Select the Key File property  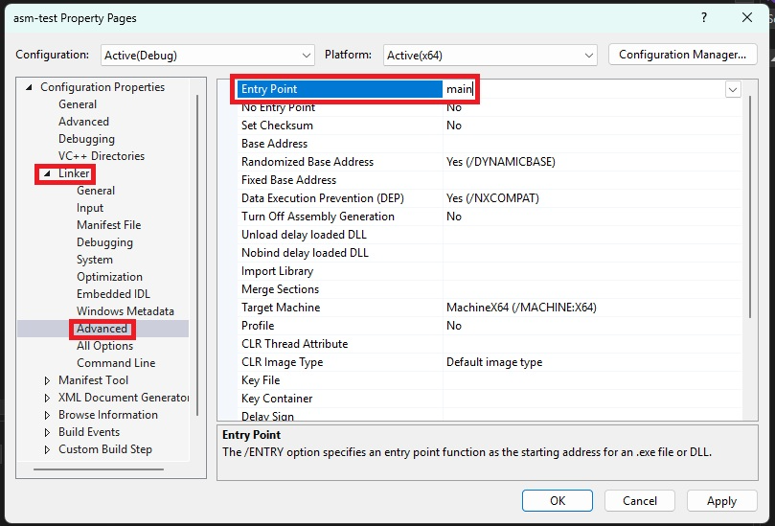tap(261, 380)
